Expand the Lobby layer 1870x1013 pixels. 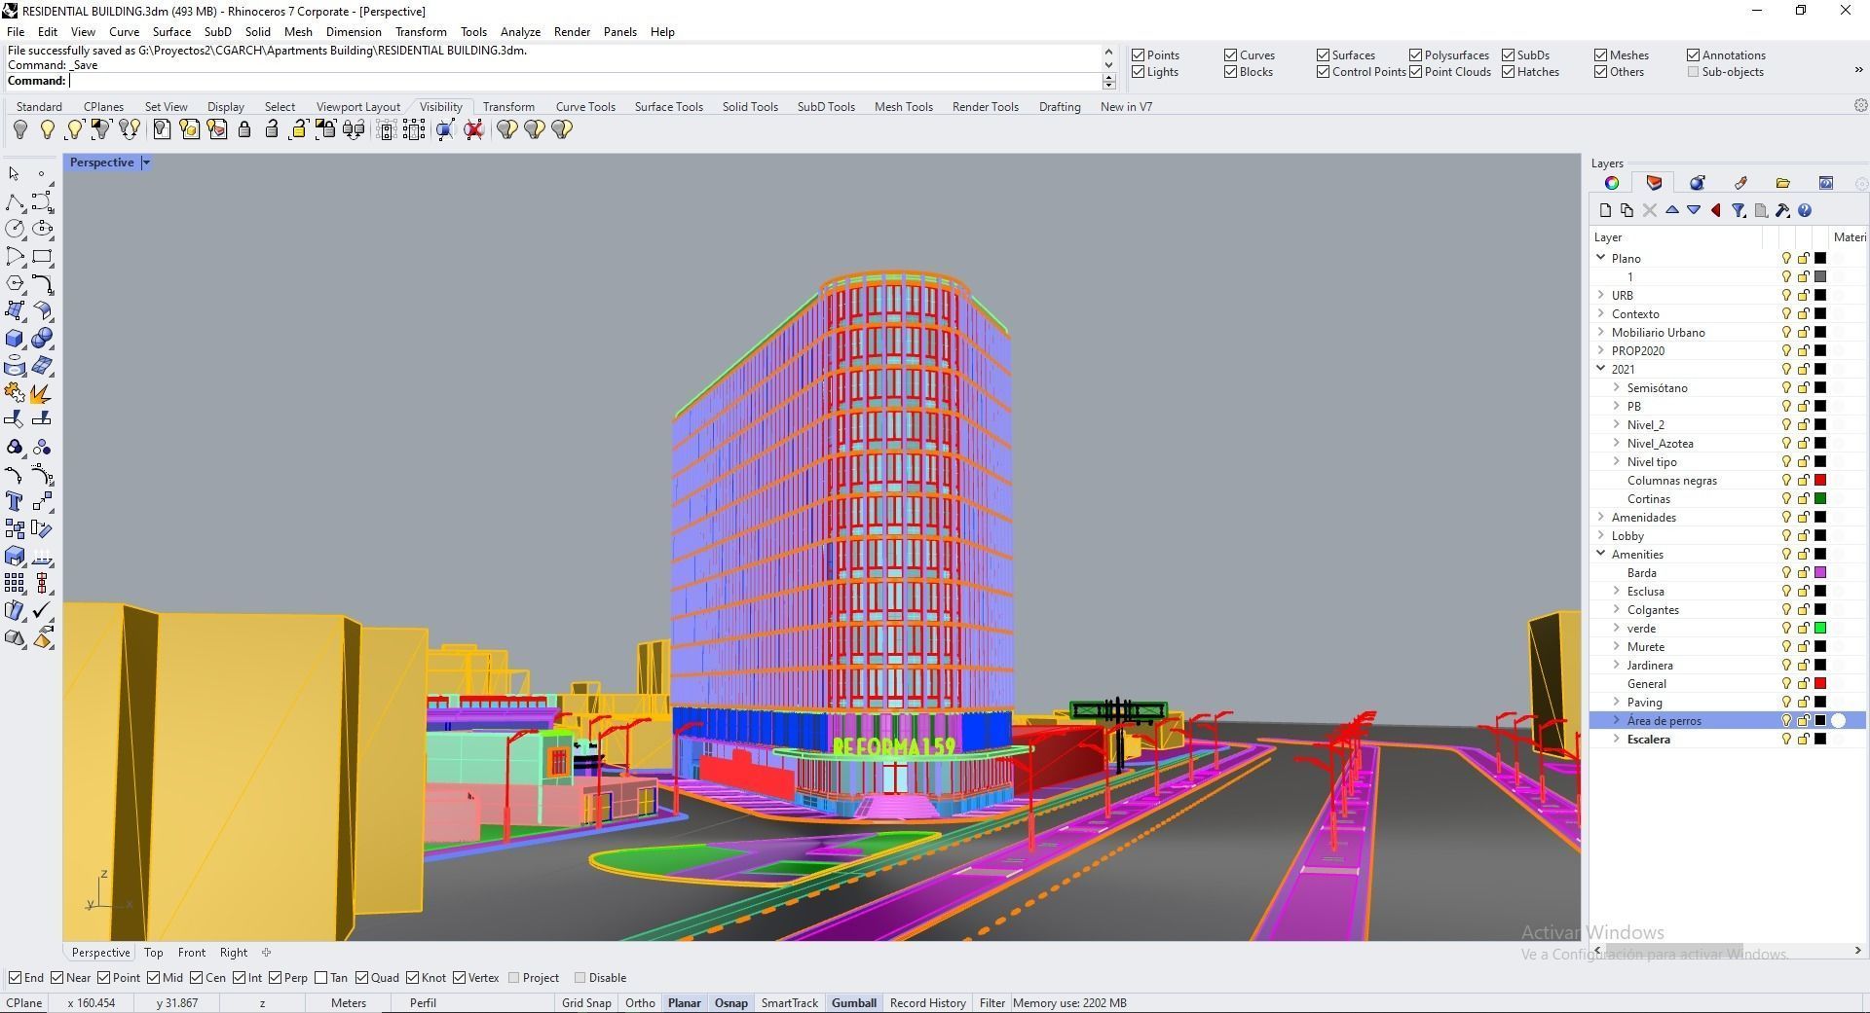1600,535
